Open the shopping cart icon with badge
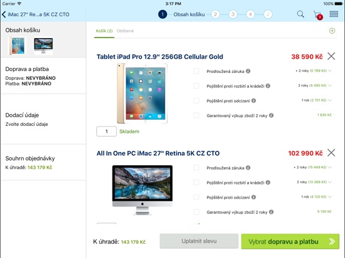Screen dimensions: 345x258 [318, 15]
